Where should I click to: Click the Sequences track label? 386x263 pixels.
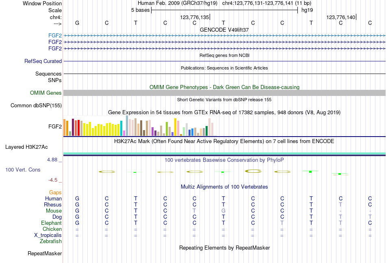click(48, 74)
